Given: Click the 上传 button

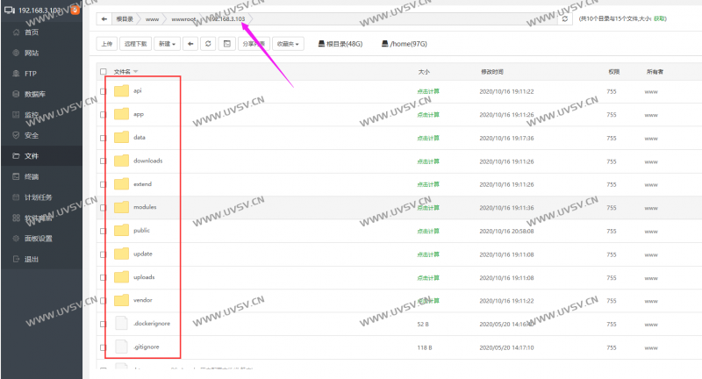Looking at the screenshot, I should [106, 43].
